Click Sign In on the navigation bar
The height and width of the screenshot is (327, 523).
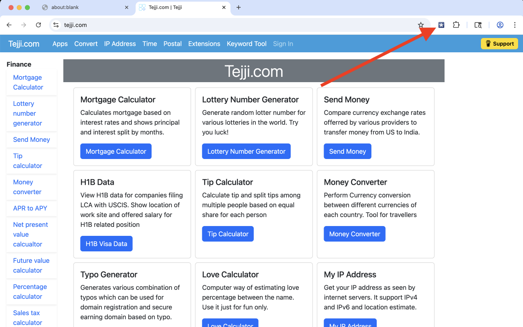pyautogui.click(x=283, y=44)
